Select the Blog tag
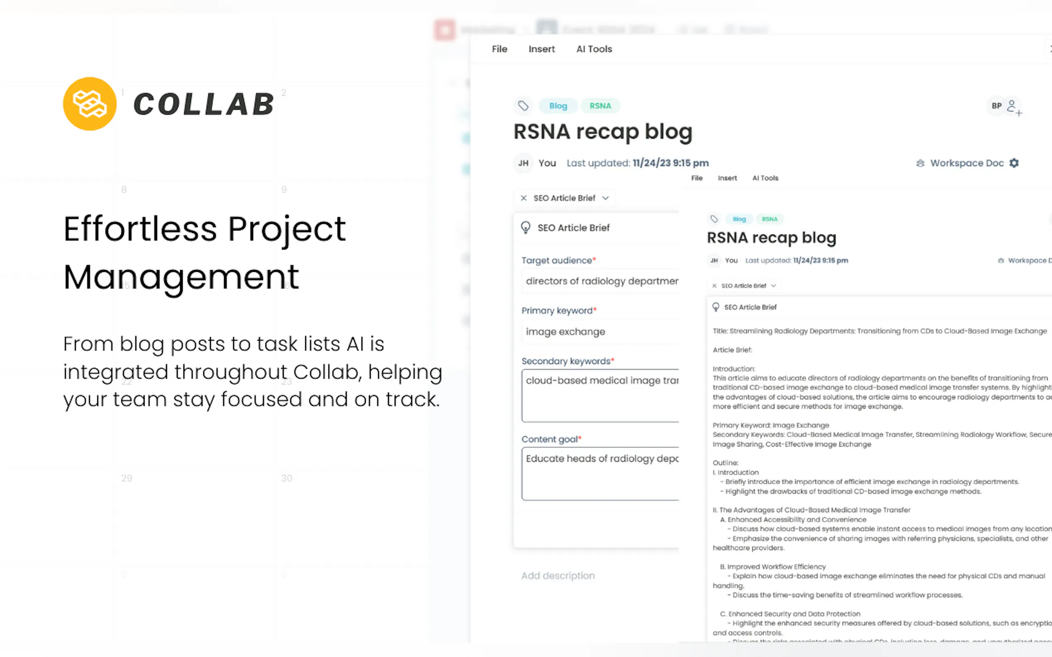The image size is (1052, 657). (x=558, y=106)
